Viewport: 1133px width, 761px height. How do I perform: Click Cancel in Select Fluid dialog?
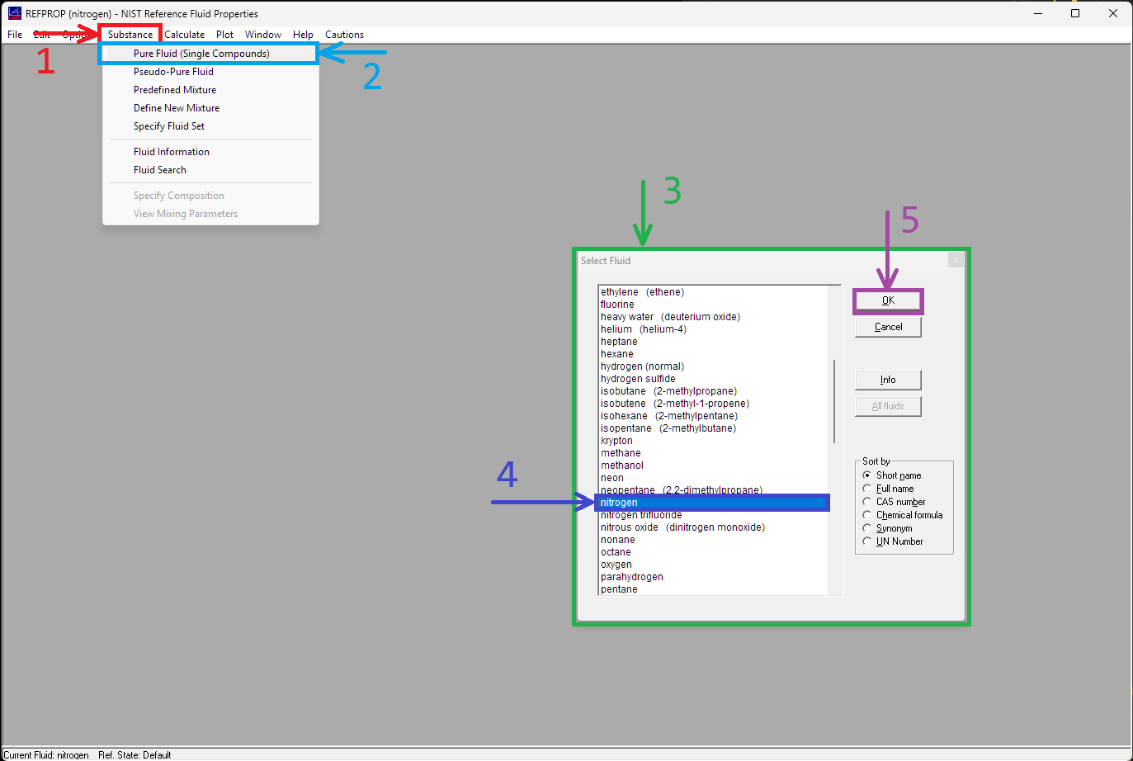888,327
